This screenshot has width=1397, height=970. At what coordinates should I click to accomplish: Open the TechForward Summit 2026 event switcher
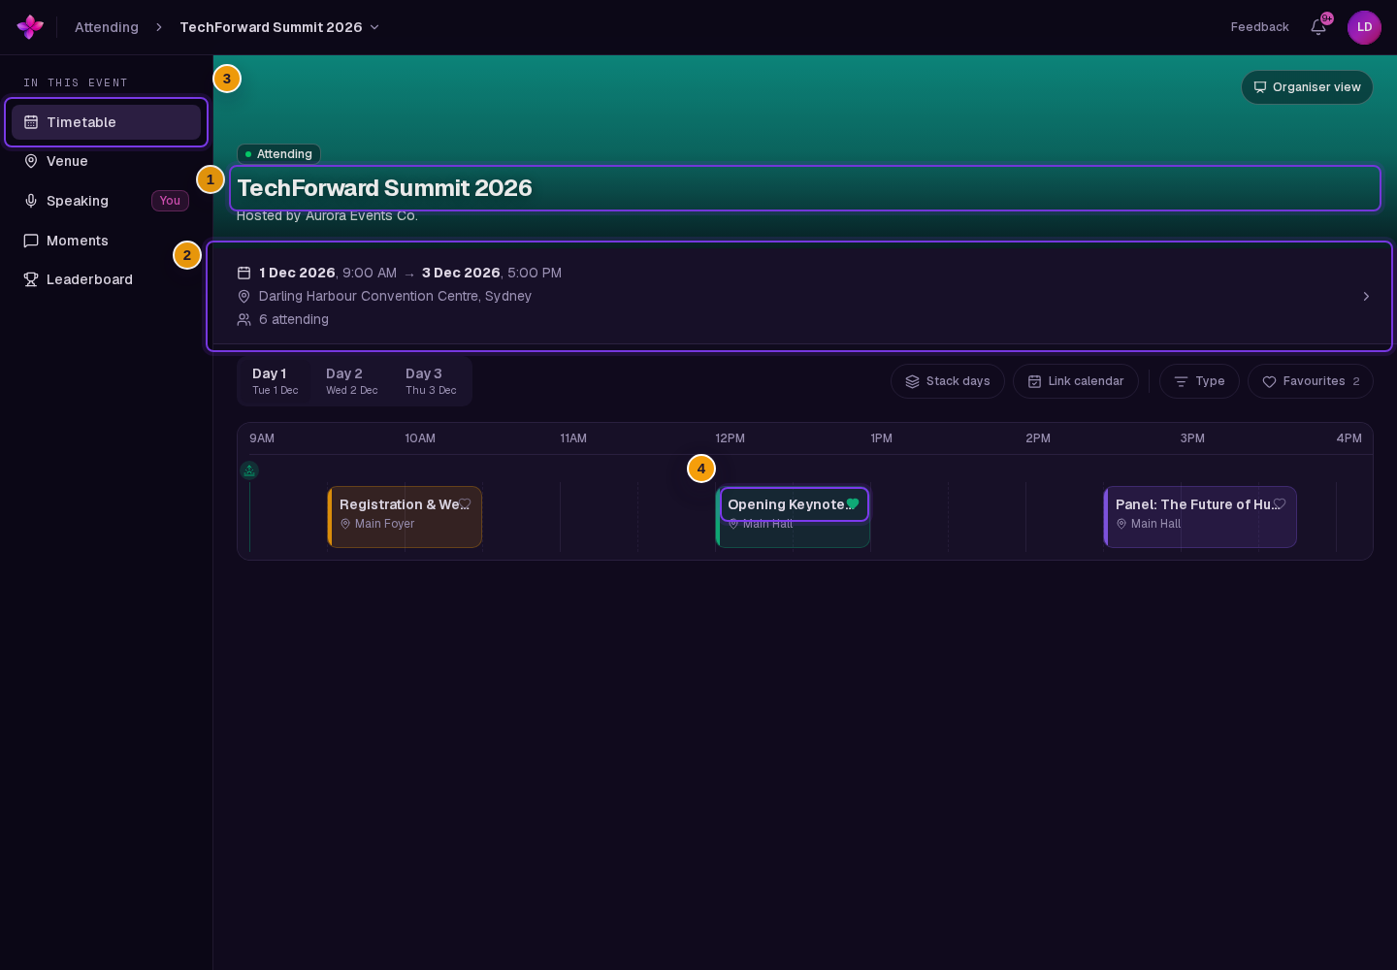pos(279,27)
